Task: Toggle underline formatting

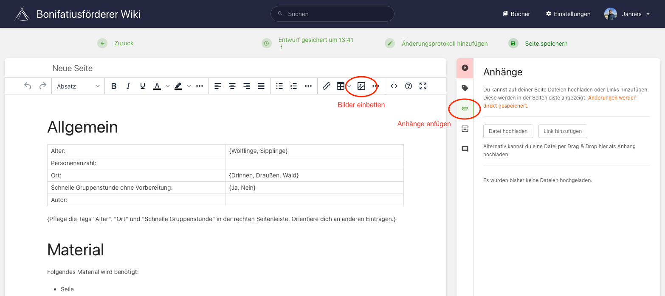Action: 143,86
